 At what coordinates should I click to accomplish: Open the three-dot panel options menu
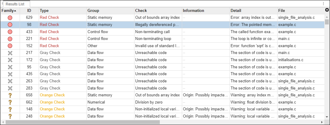[323, 4]
